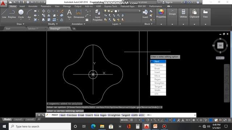The height and width of the screenshot is (130, 232).
Task: Select the Circle tool
Action: (x=21, y=14)
